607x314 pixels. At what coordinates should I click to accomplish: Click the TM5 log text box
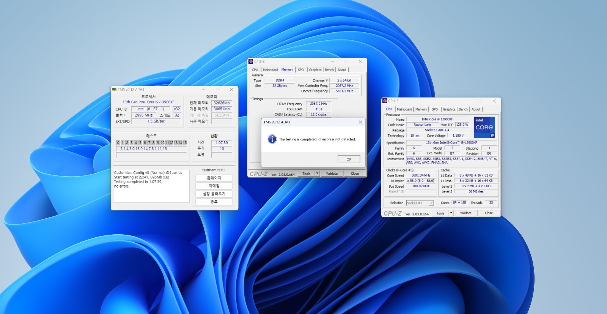coord(151,186)
